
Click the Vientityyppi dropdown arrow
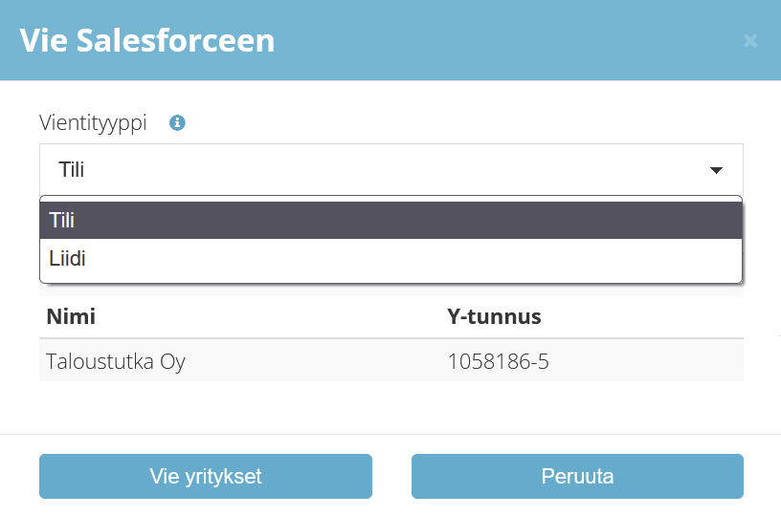pyautogui.click(x=716, y=170)
